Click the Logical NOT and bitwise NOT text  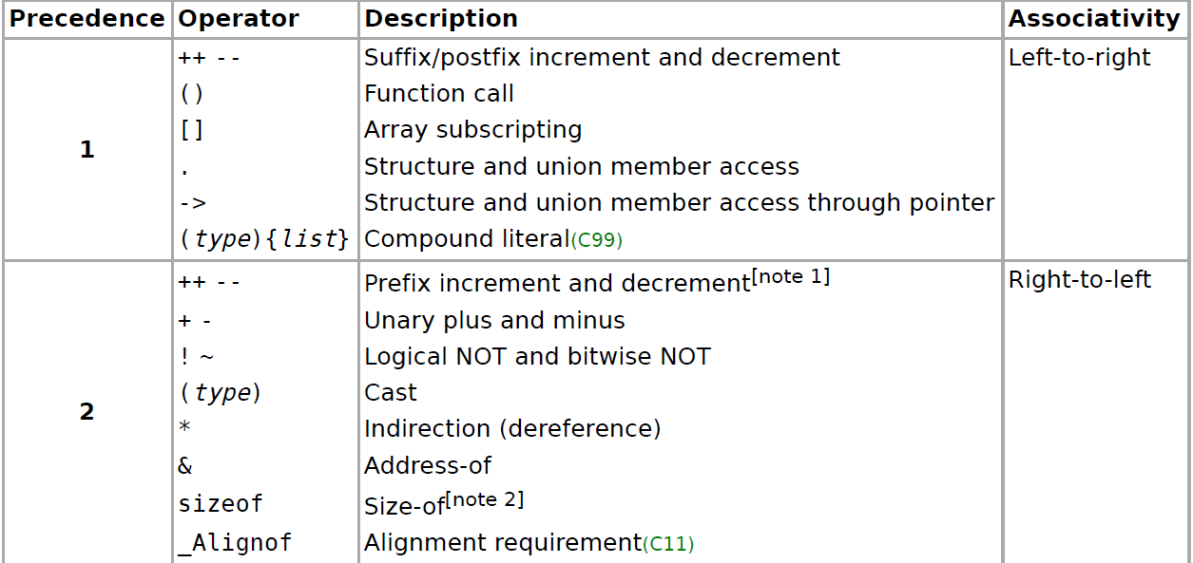(x=538, y=357)
